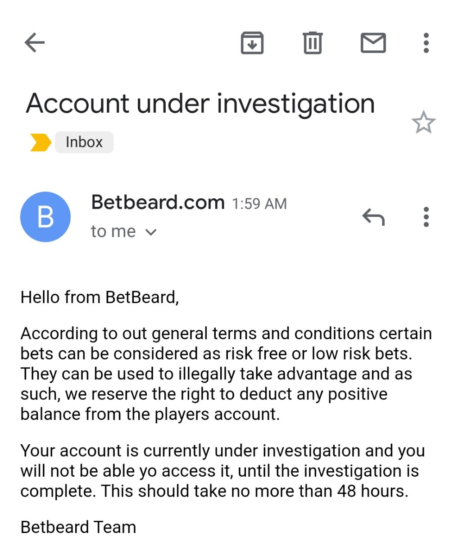
Task: Delete the email with trash icon
Action: pyautogui.click(x=312, y=43)
